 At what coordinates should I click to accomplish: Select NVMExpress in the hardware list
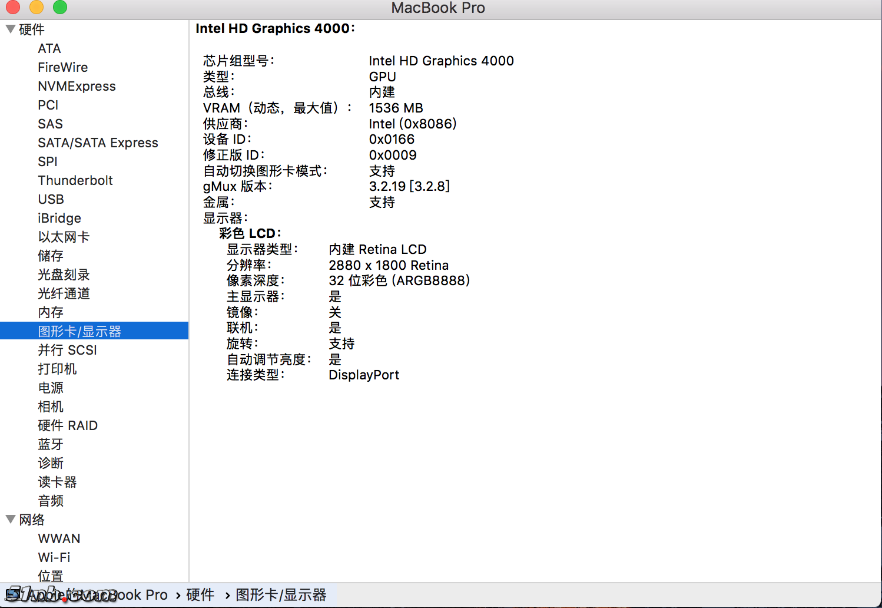pos(77,86)
